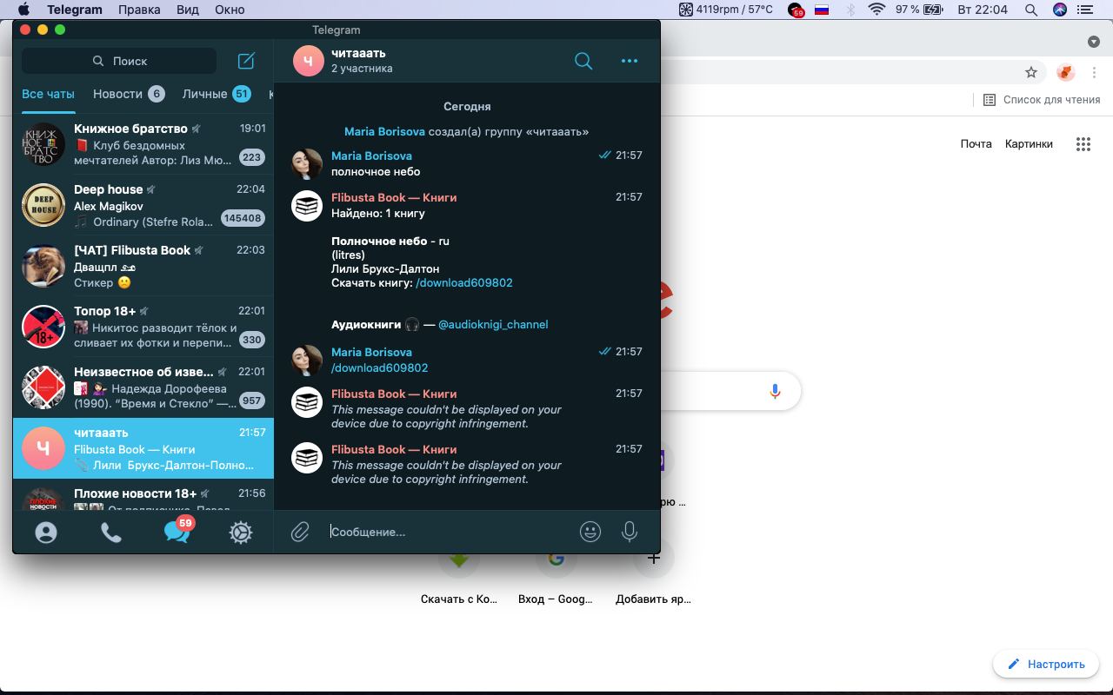
Task: Click Maria Borisova avatar on полночное небо message
Action: (x=307, y=164)
